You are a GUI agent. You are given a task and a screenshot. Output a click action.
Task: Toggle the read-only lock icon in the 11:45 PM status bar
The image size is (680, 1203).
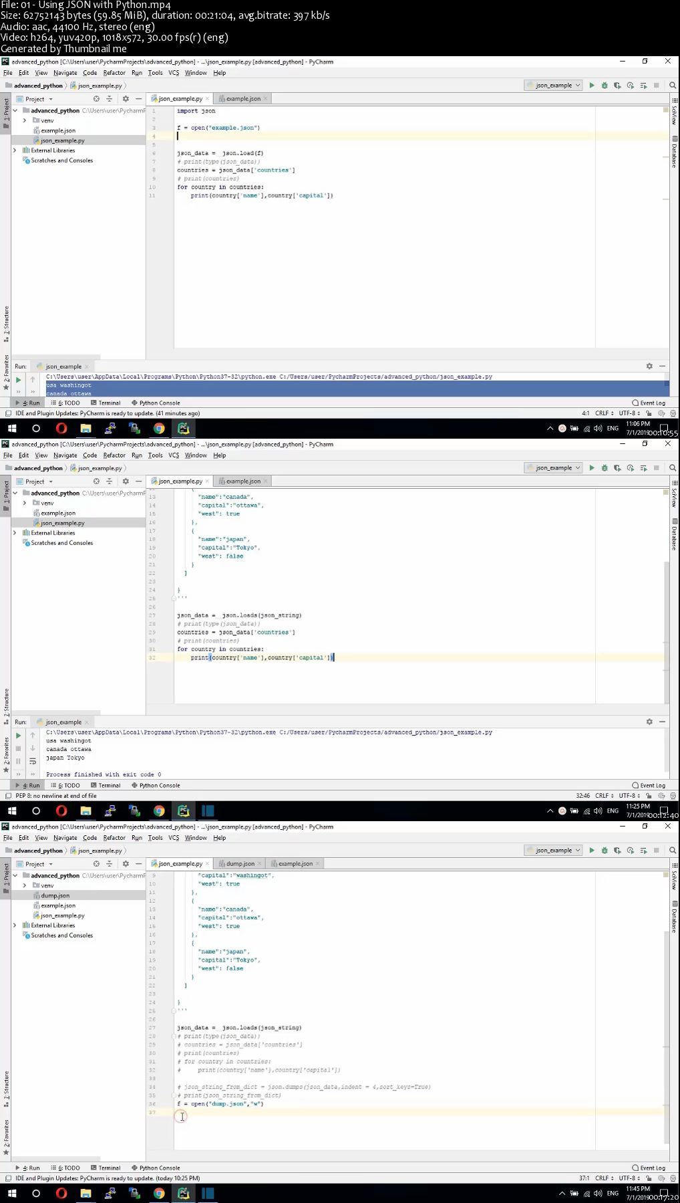click(649, 1178)
